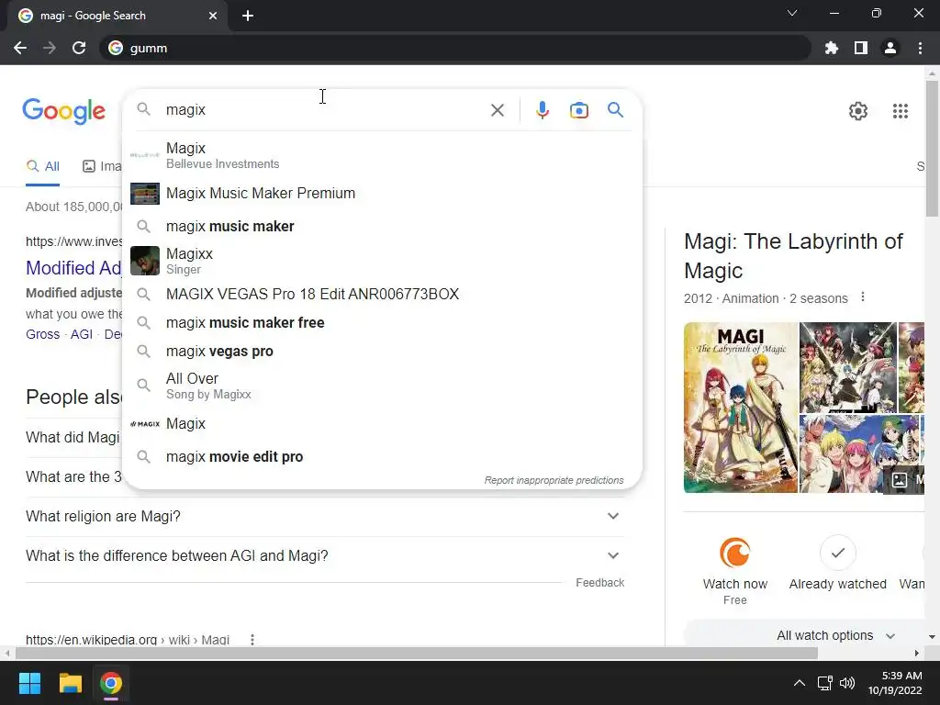Open the Google apps grid
Viewport: 940px width, 705px height.
900,111
